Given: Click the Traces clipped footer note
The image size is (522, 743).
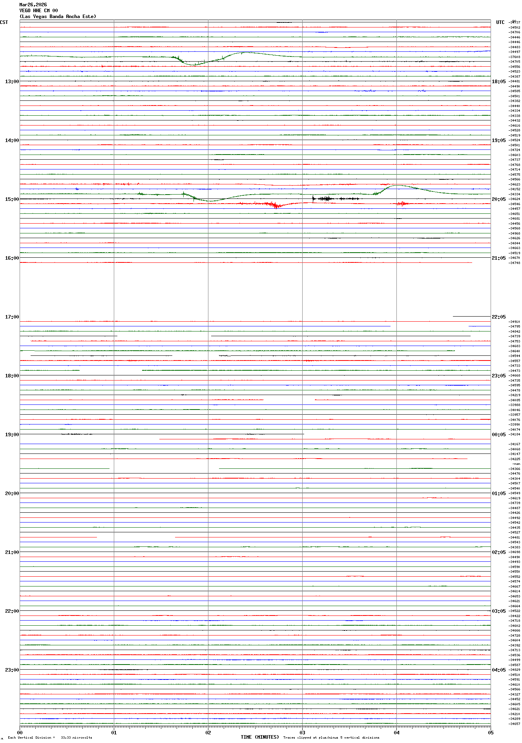Looking at the screenshot, I should [x=331, y=738].
